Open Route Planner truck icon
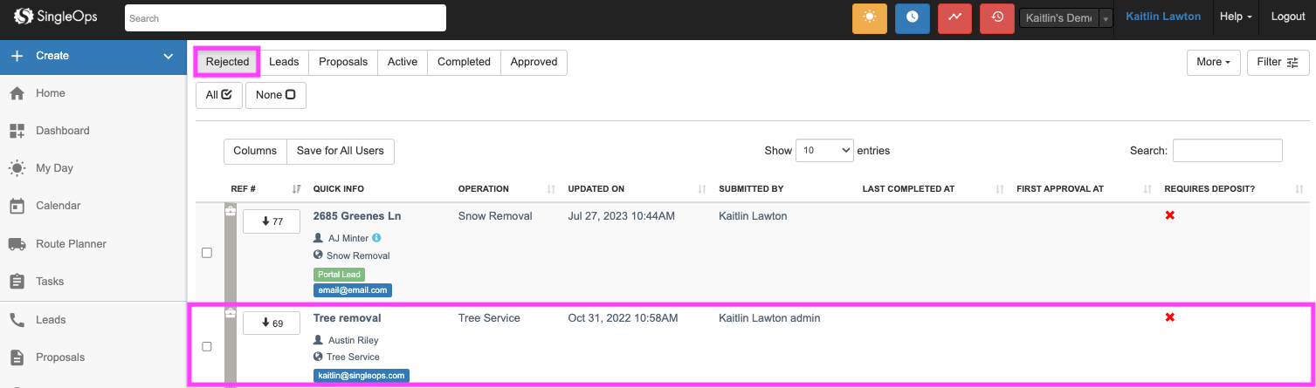 click(17, 244)
